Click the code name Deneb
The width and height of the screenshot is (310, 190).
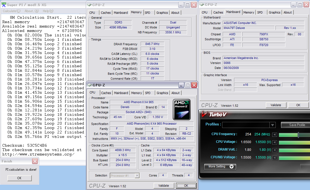[x=125, y=107]
